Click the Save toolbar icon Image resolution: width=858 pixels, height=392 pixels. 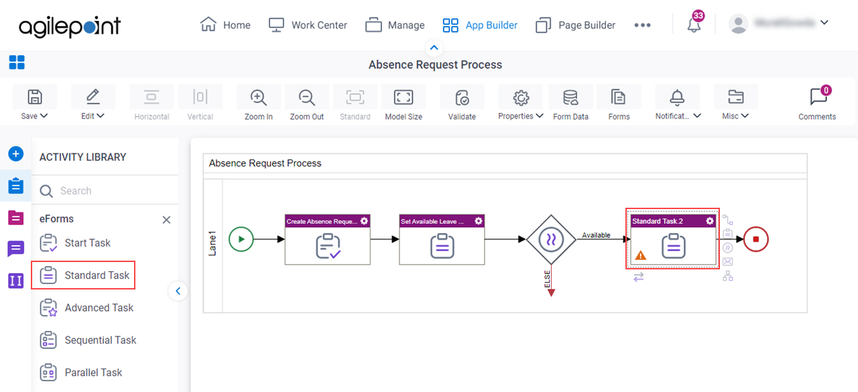pos(35,97)
